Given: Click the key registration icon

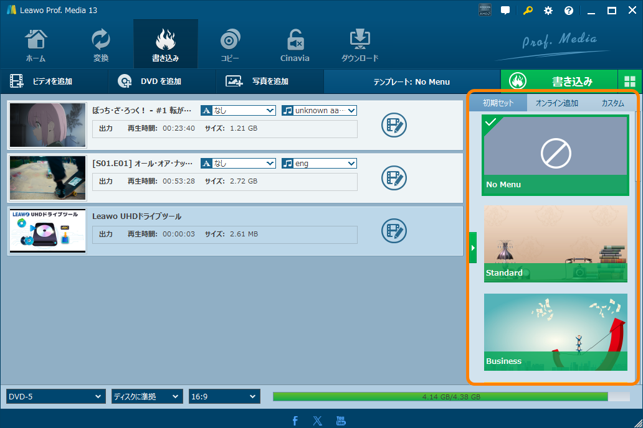Looking at the screenshot, I should coord(528,11).
